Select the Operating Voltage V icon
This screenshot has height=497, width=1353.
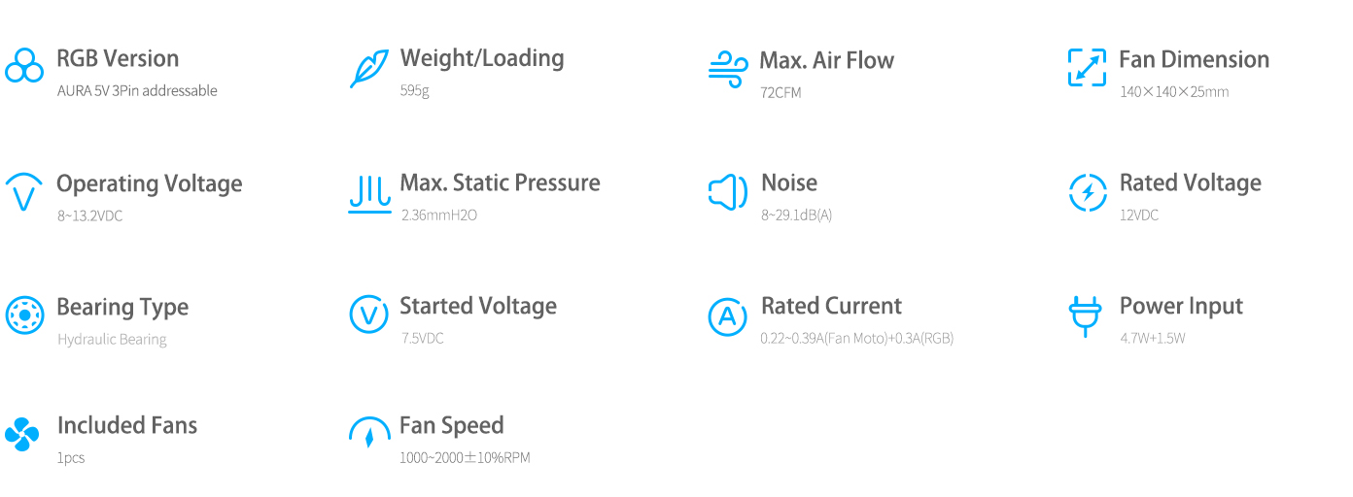coord(24,192)
